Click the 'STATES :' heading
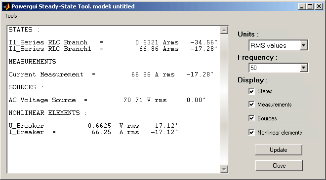 click(24, 30)
